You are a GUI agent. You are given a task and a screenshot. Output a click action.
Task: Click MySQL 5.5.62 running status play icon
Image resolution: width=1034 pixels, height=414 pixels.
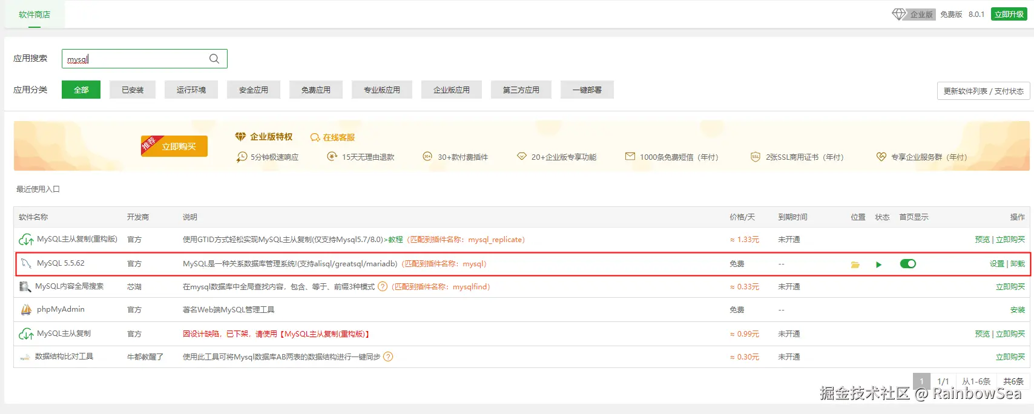pos(879,264)
